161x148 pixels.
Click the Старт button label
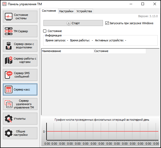point(76,23)
